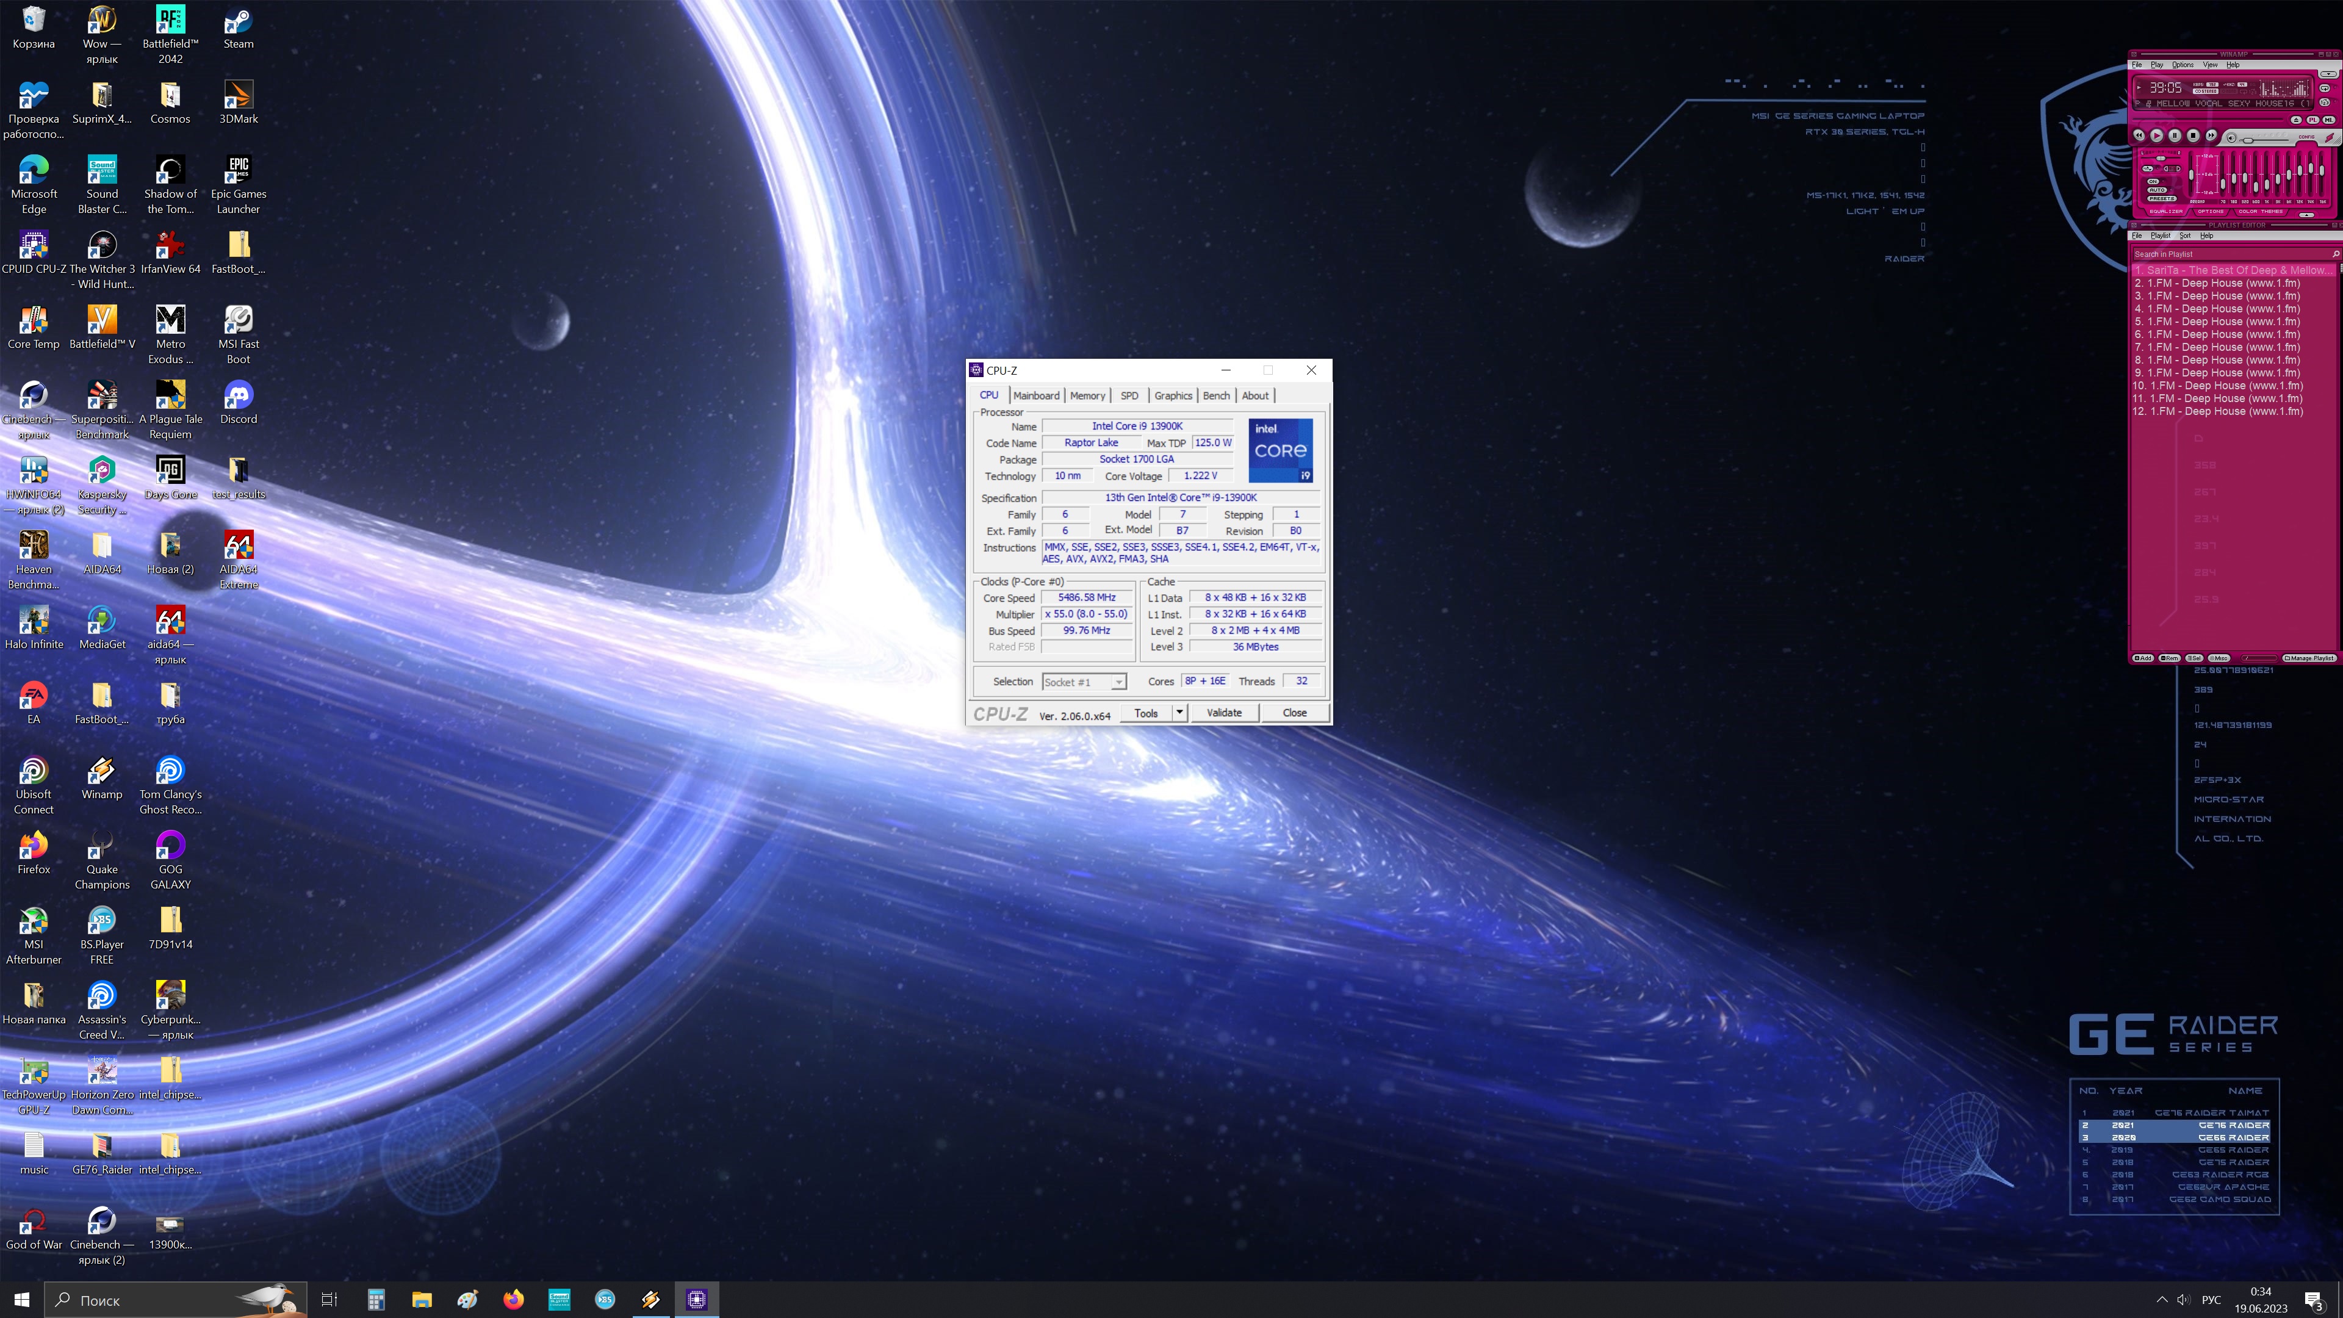Toggle the equalizer ON button
The width and height of the screenshot is (2343, 1318).
click(x=2153, y=182)
